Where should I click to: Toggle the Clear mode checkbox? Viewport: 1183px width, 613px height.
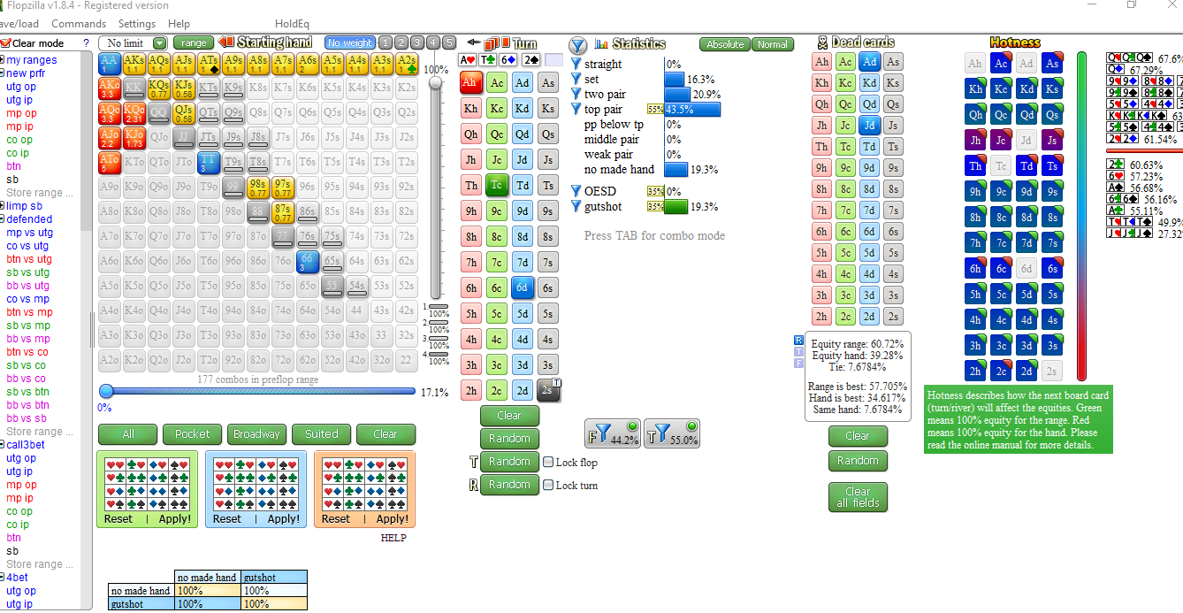[x=5, y=43]
